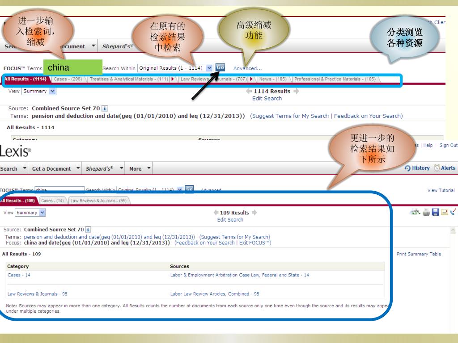The height and width of the screenshot is (343, 458).
Task: Click the Sign Out link
Action: [448, 145]
